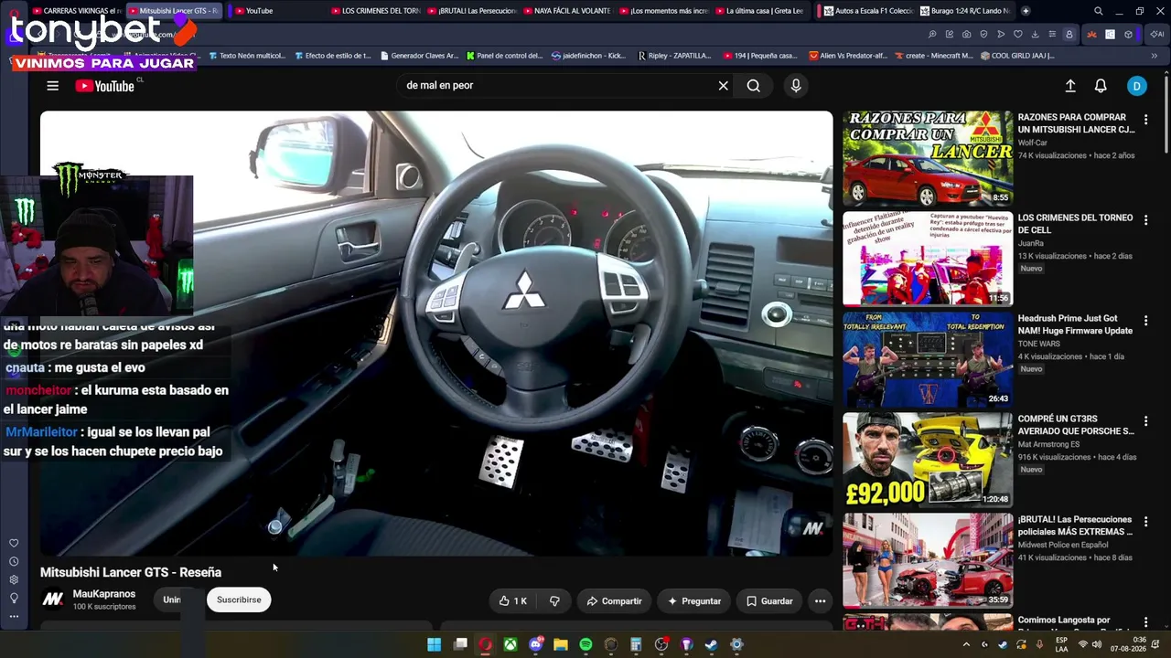Viewport: 1171px width, 658px height.
Task: Dislike the current video
Action: point(554,600)
